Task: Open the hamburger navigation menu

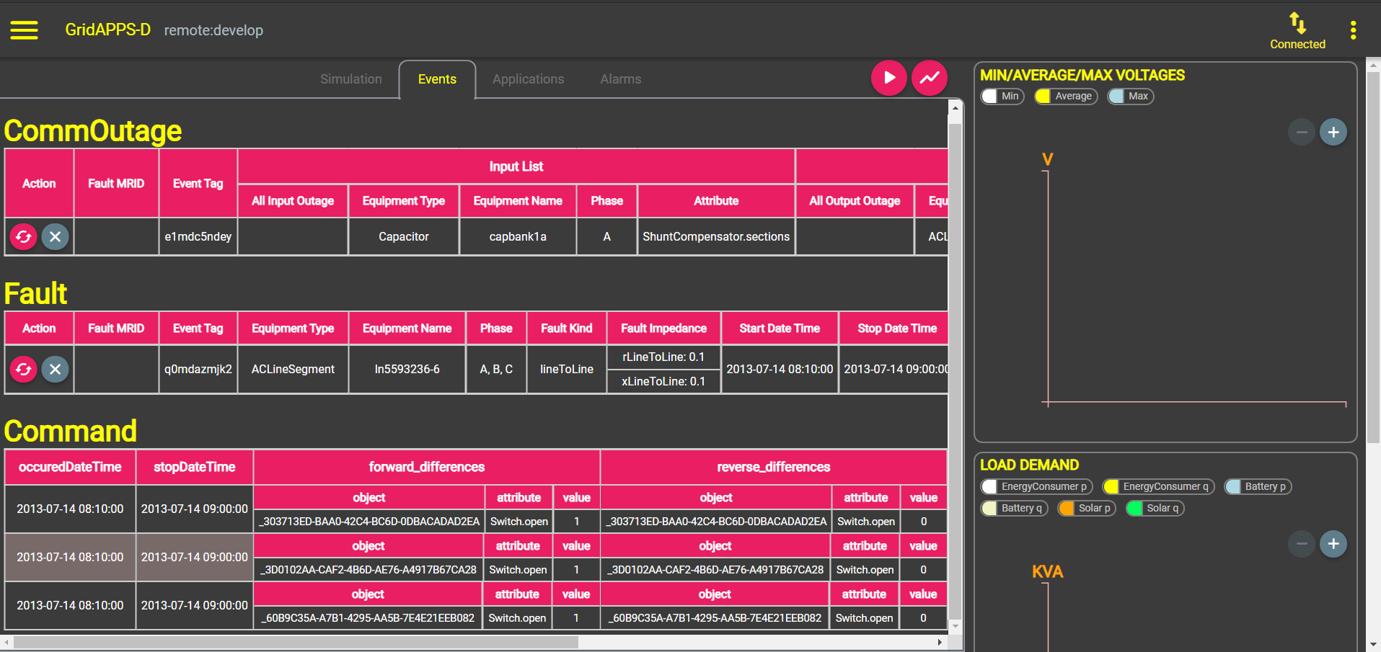Action: point(24,30)
